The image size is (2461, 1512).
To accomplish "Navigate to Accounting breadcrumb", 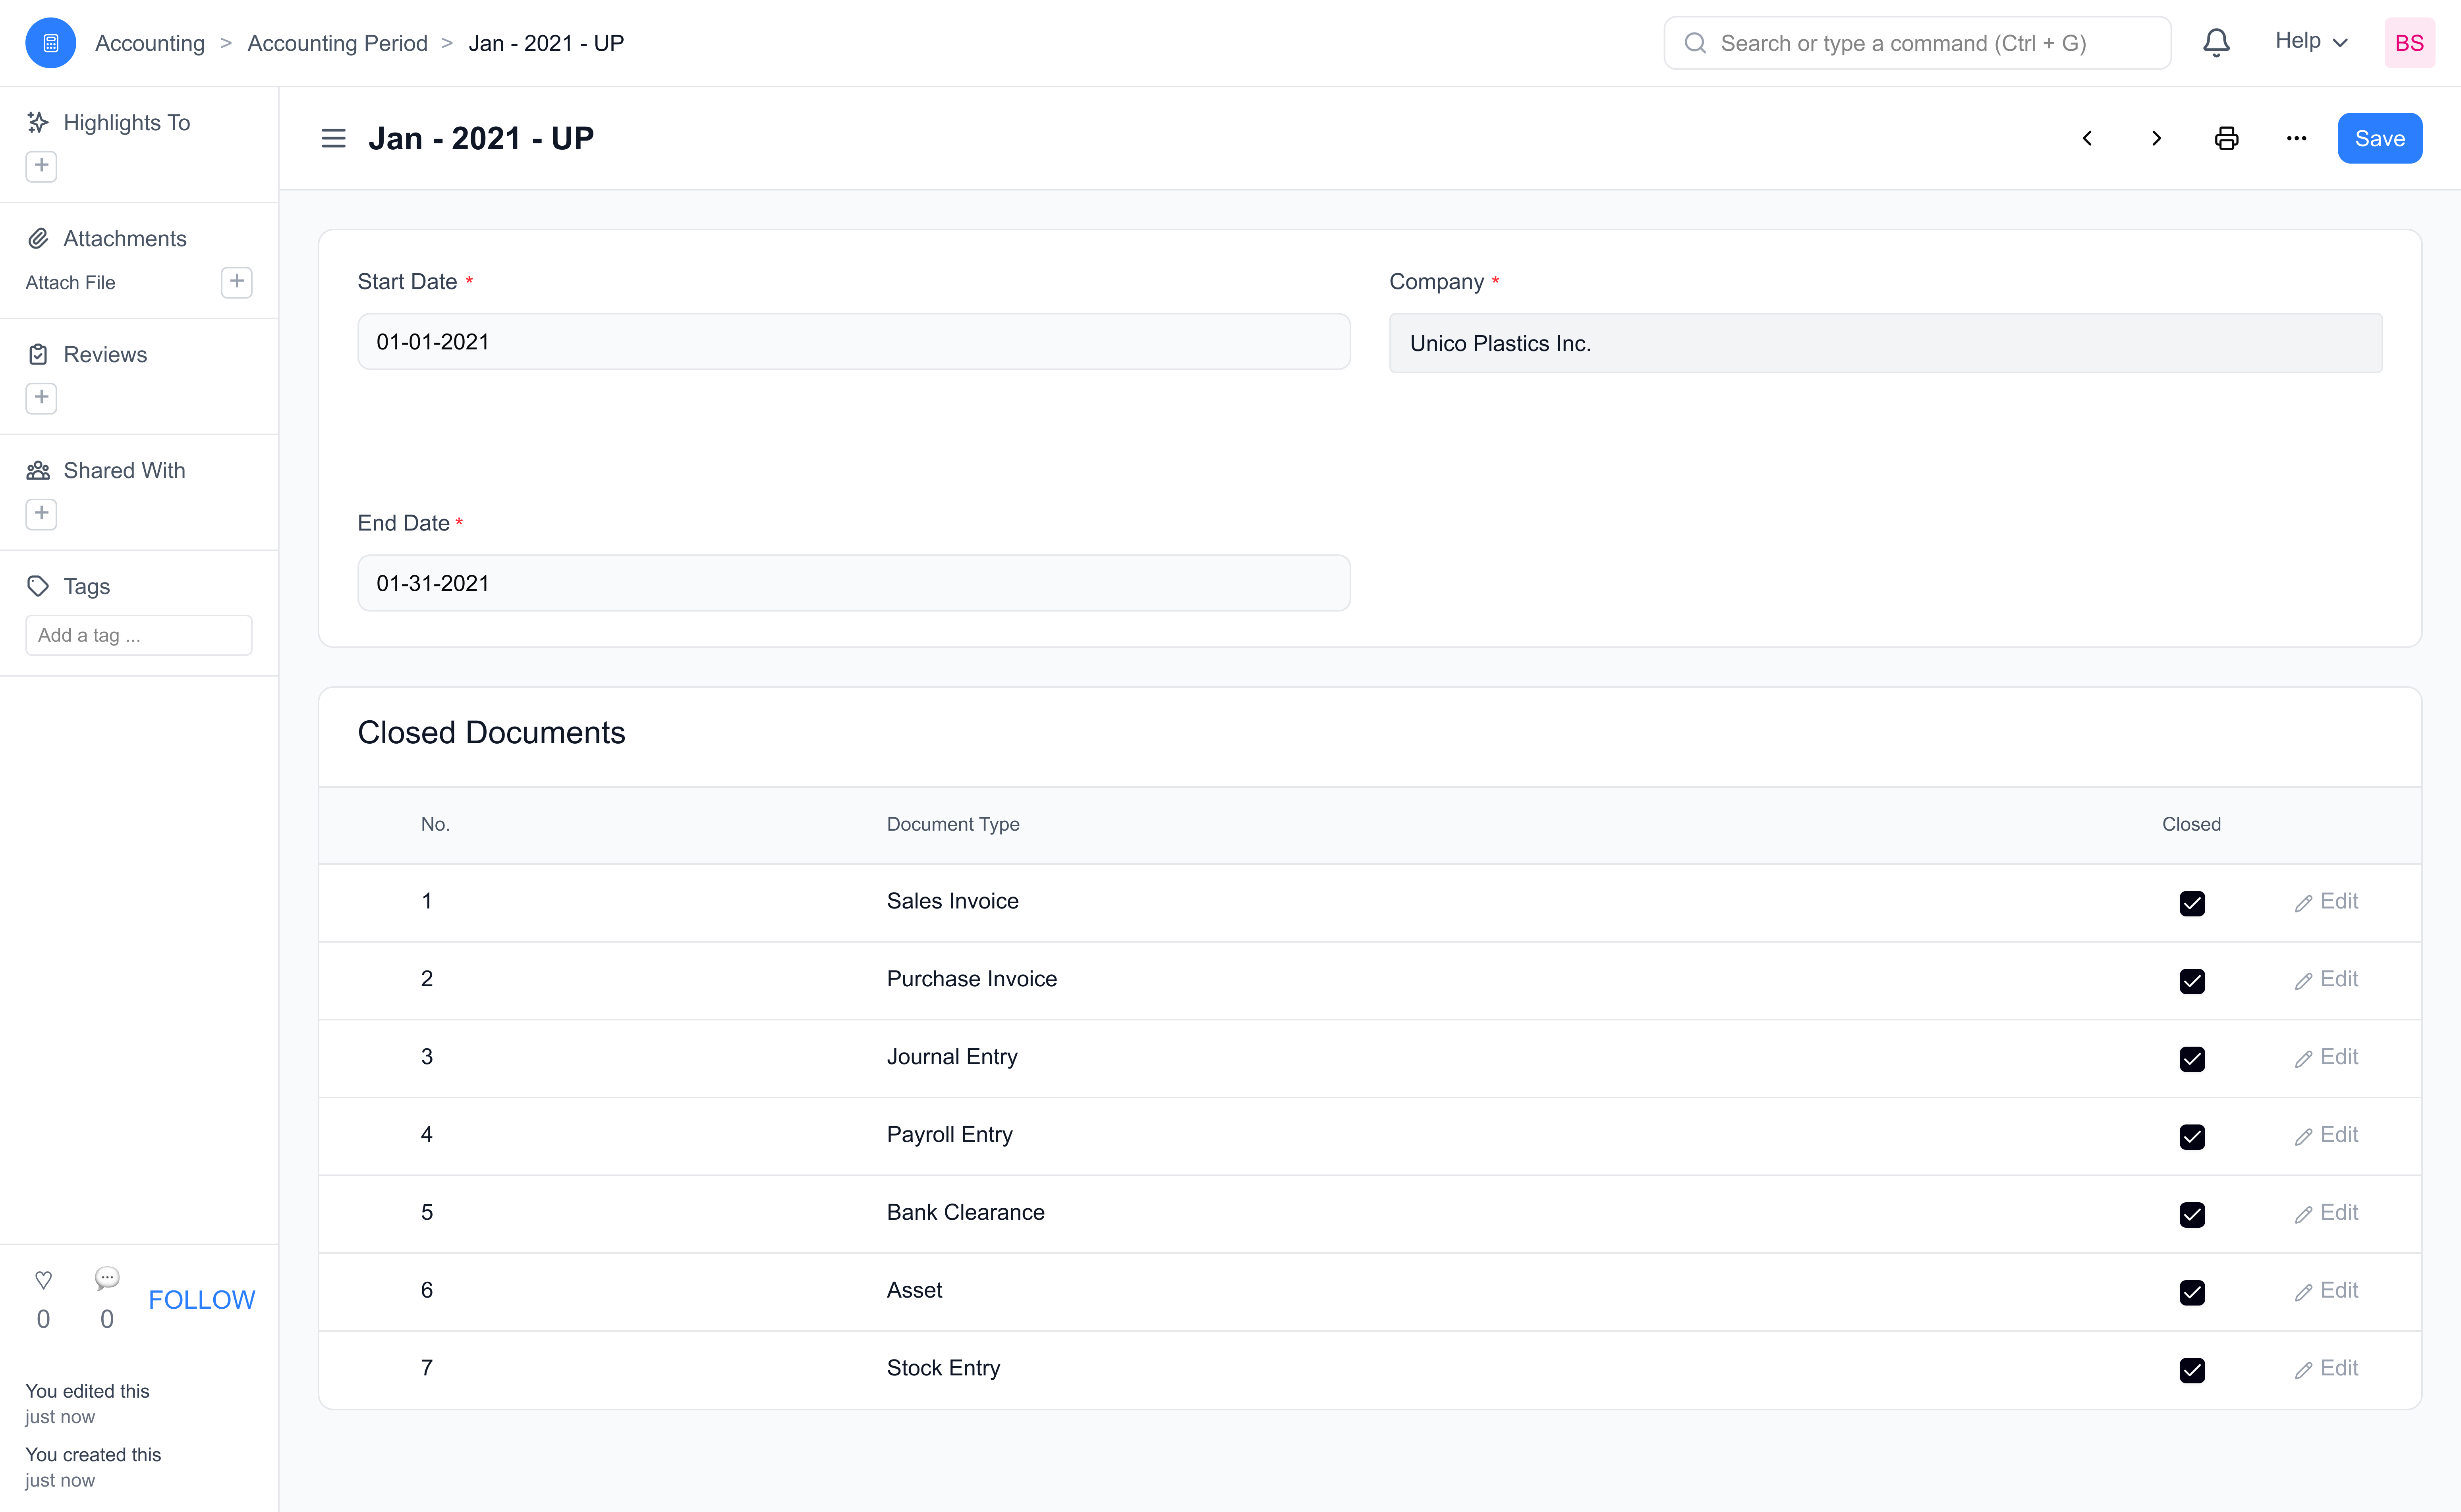I will 150,43.
